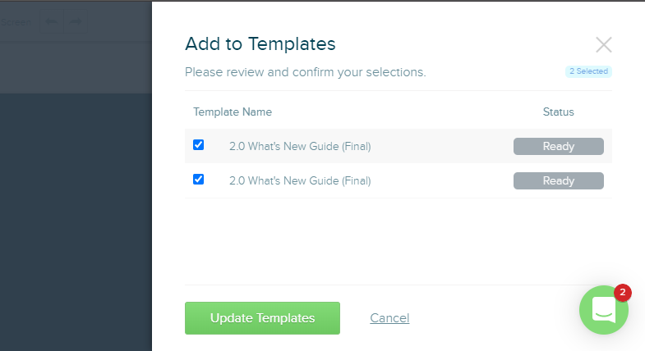Click the Status column header

coord(558,112)
